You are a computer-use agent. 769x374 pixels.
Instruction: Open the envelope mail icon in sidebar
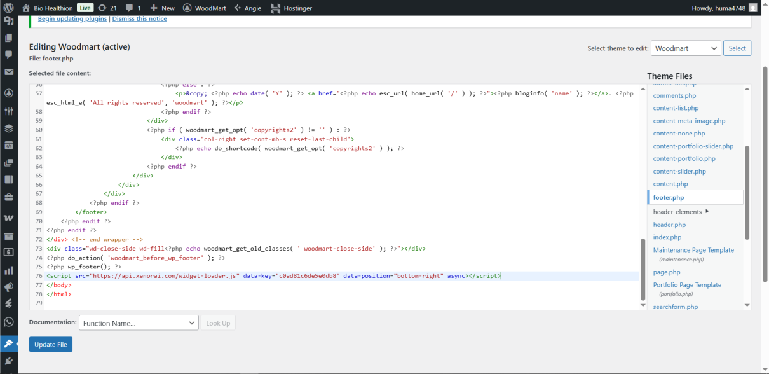point(9,72)
